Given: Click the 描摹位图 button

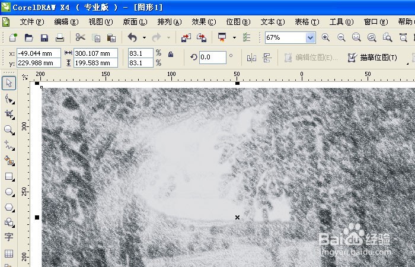Looking at the screenshot, I should click(x=372, y=58).
